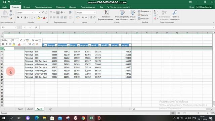
Task: Click the Clear eraser icon
Action: coord(155,18)
